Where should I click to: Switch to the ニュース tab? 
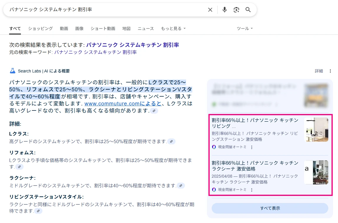point(146,29)
